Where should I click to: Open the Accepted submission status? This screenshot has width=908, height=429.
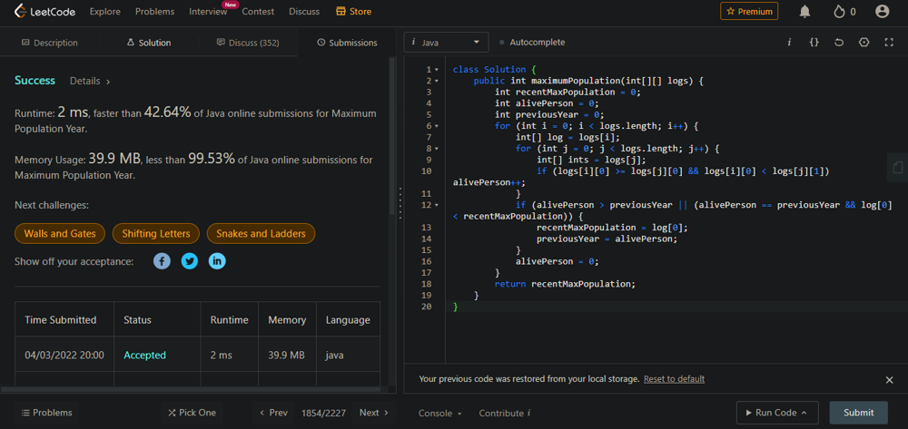click(144, 355)
